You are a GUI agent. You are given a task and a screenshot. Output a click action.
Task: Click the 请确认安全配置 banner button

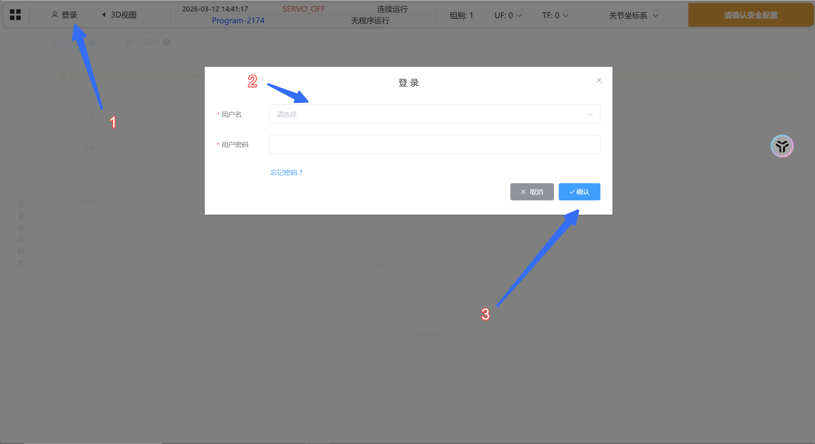click(x=751, y=15)
